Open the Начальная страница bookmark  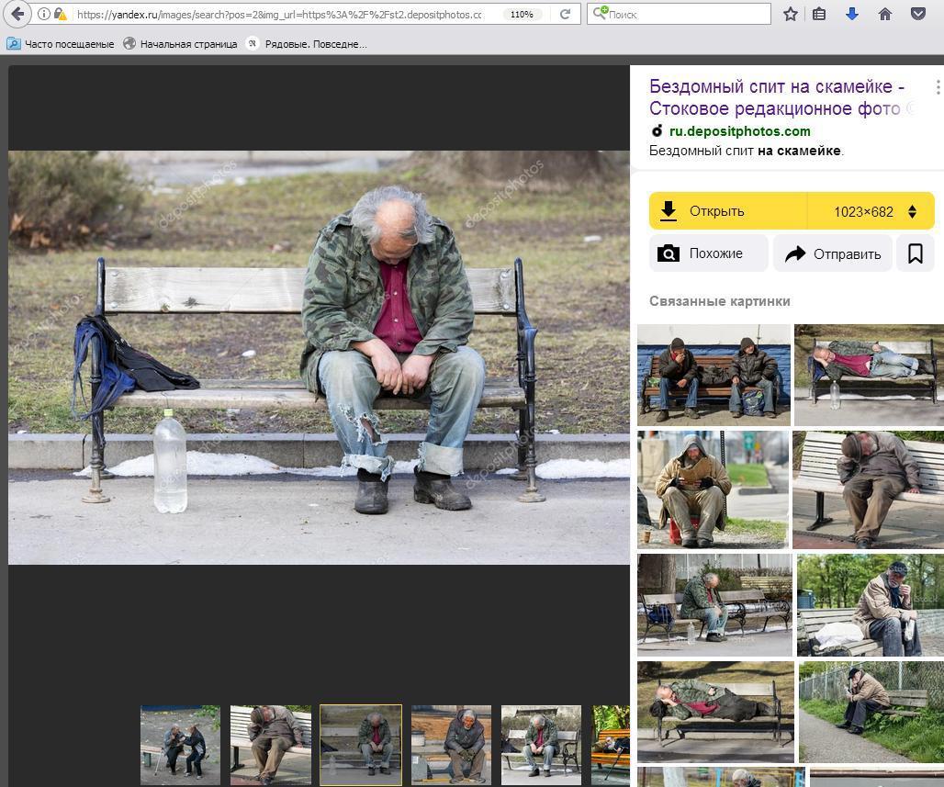[180, 44]
